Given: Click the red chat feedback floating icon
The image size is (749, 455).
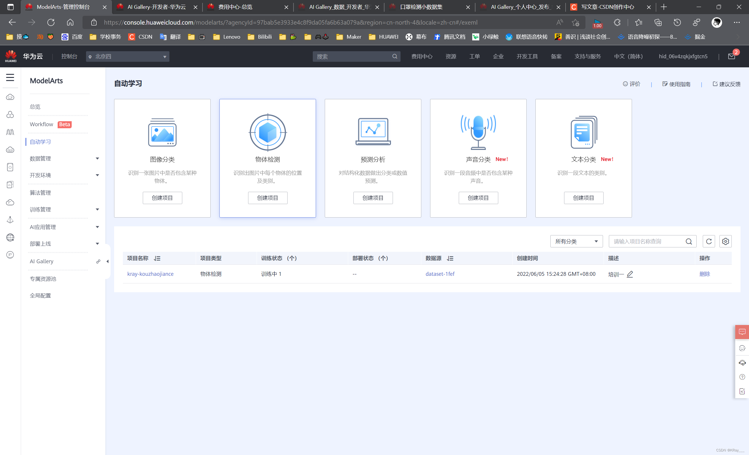Looking at the screenshot, I should [742, 331].
